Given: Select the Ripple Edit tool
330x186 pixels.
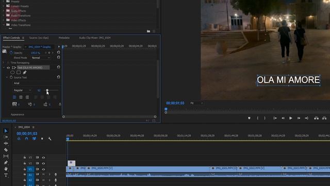Looking at the screenshot, I should click(6, 144).
